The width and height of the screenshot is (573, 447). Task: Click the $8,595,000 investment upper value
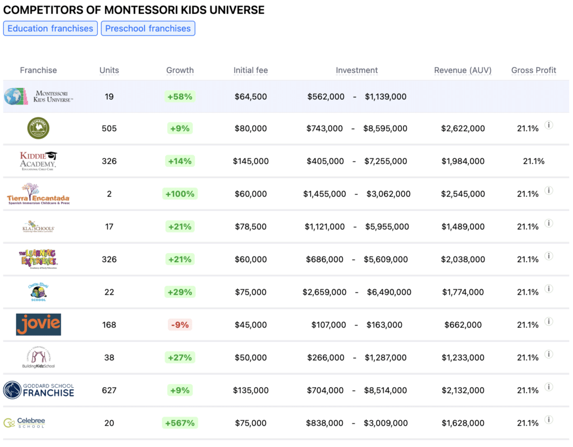(385, 128)
